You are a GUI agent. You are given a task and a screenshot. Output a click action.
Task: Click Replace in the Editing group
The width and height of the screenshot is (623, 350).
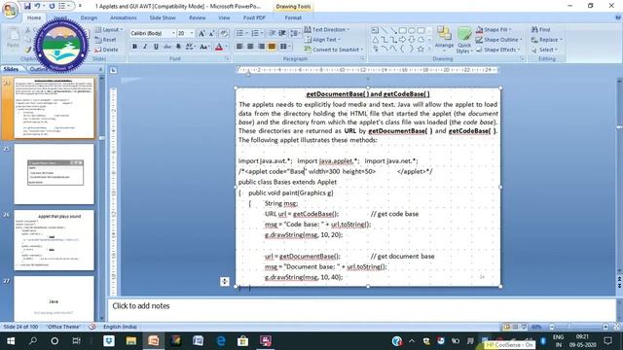(547, 40)
